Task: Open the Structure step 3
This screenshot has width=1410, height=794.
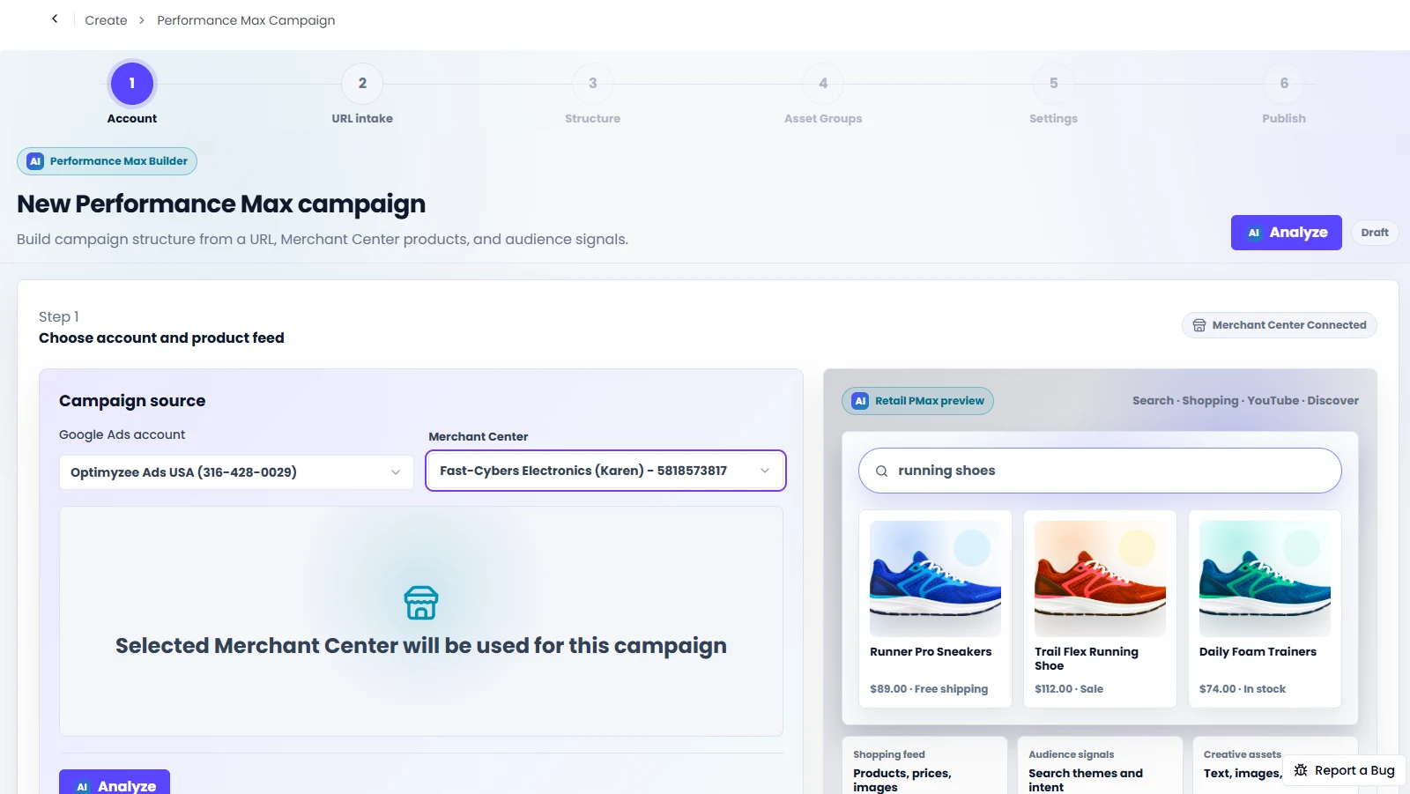Action: (x=593, y=84)
